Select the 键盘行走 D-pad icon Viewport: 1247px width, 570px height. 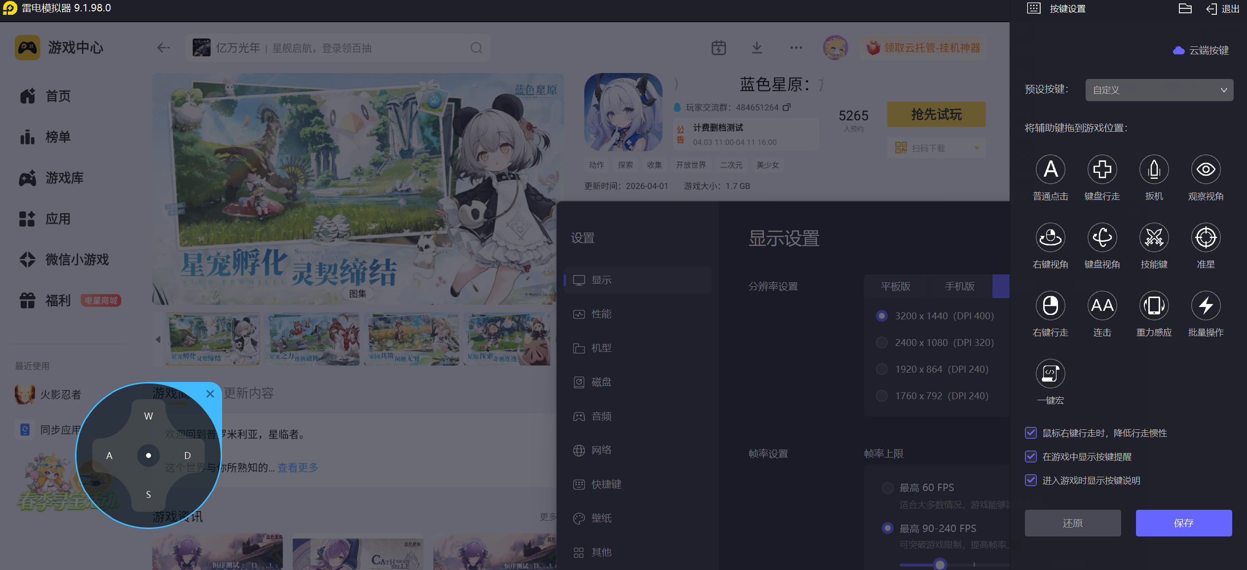[x=1102, y=169]
